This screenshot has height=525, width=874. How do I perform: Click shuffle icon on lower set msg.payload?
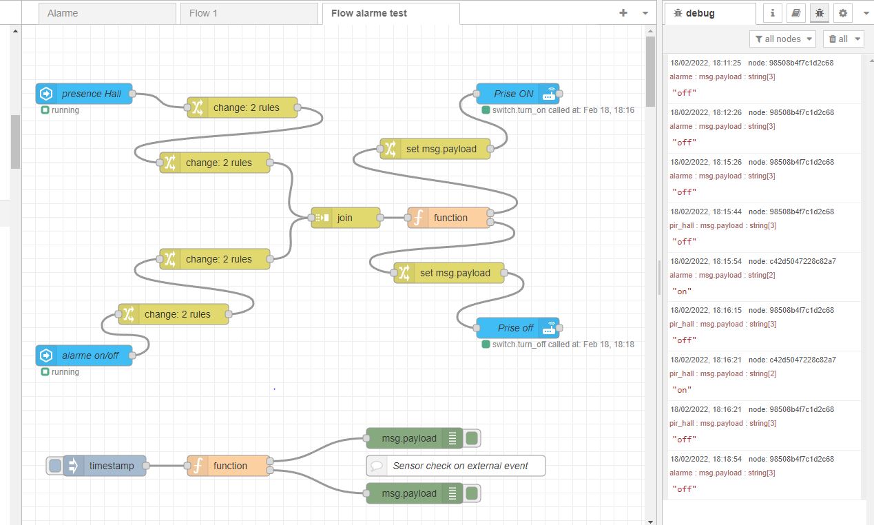click(x=404, y=273)
